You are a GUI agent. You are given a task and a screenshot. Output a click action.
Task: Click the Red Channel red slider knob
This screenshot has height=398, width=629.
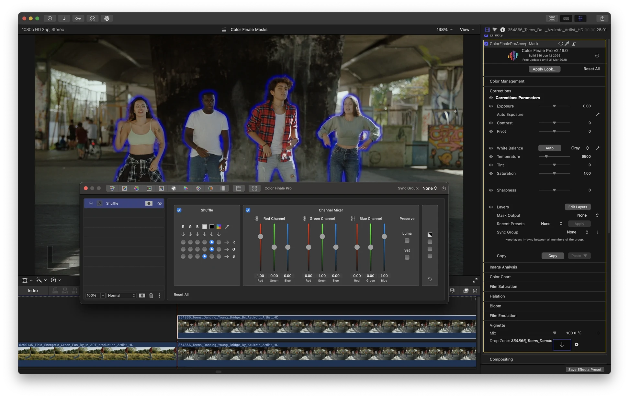coord(260,237)
